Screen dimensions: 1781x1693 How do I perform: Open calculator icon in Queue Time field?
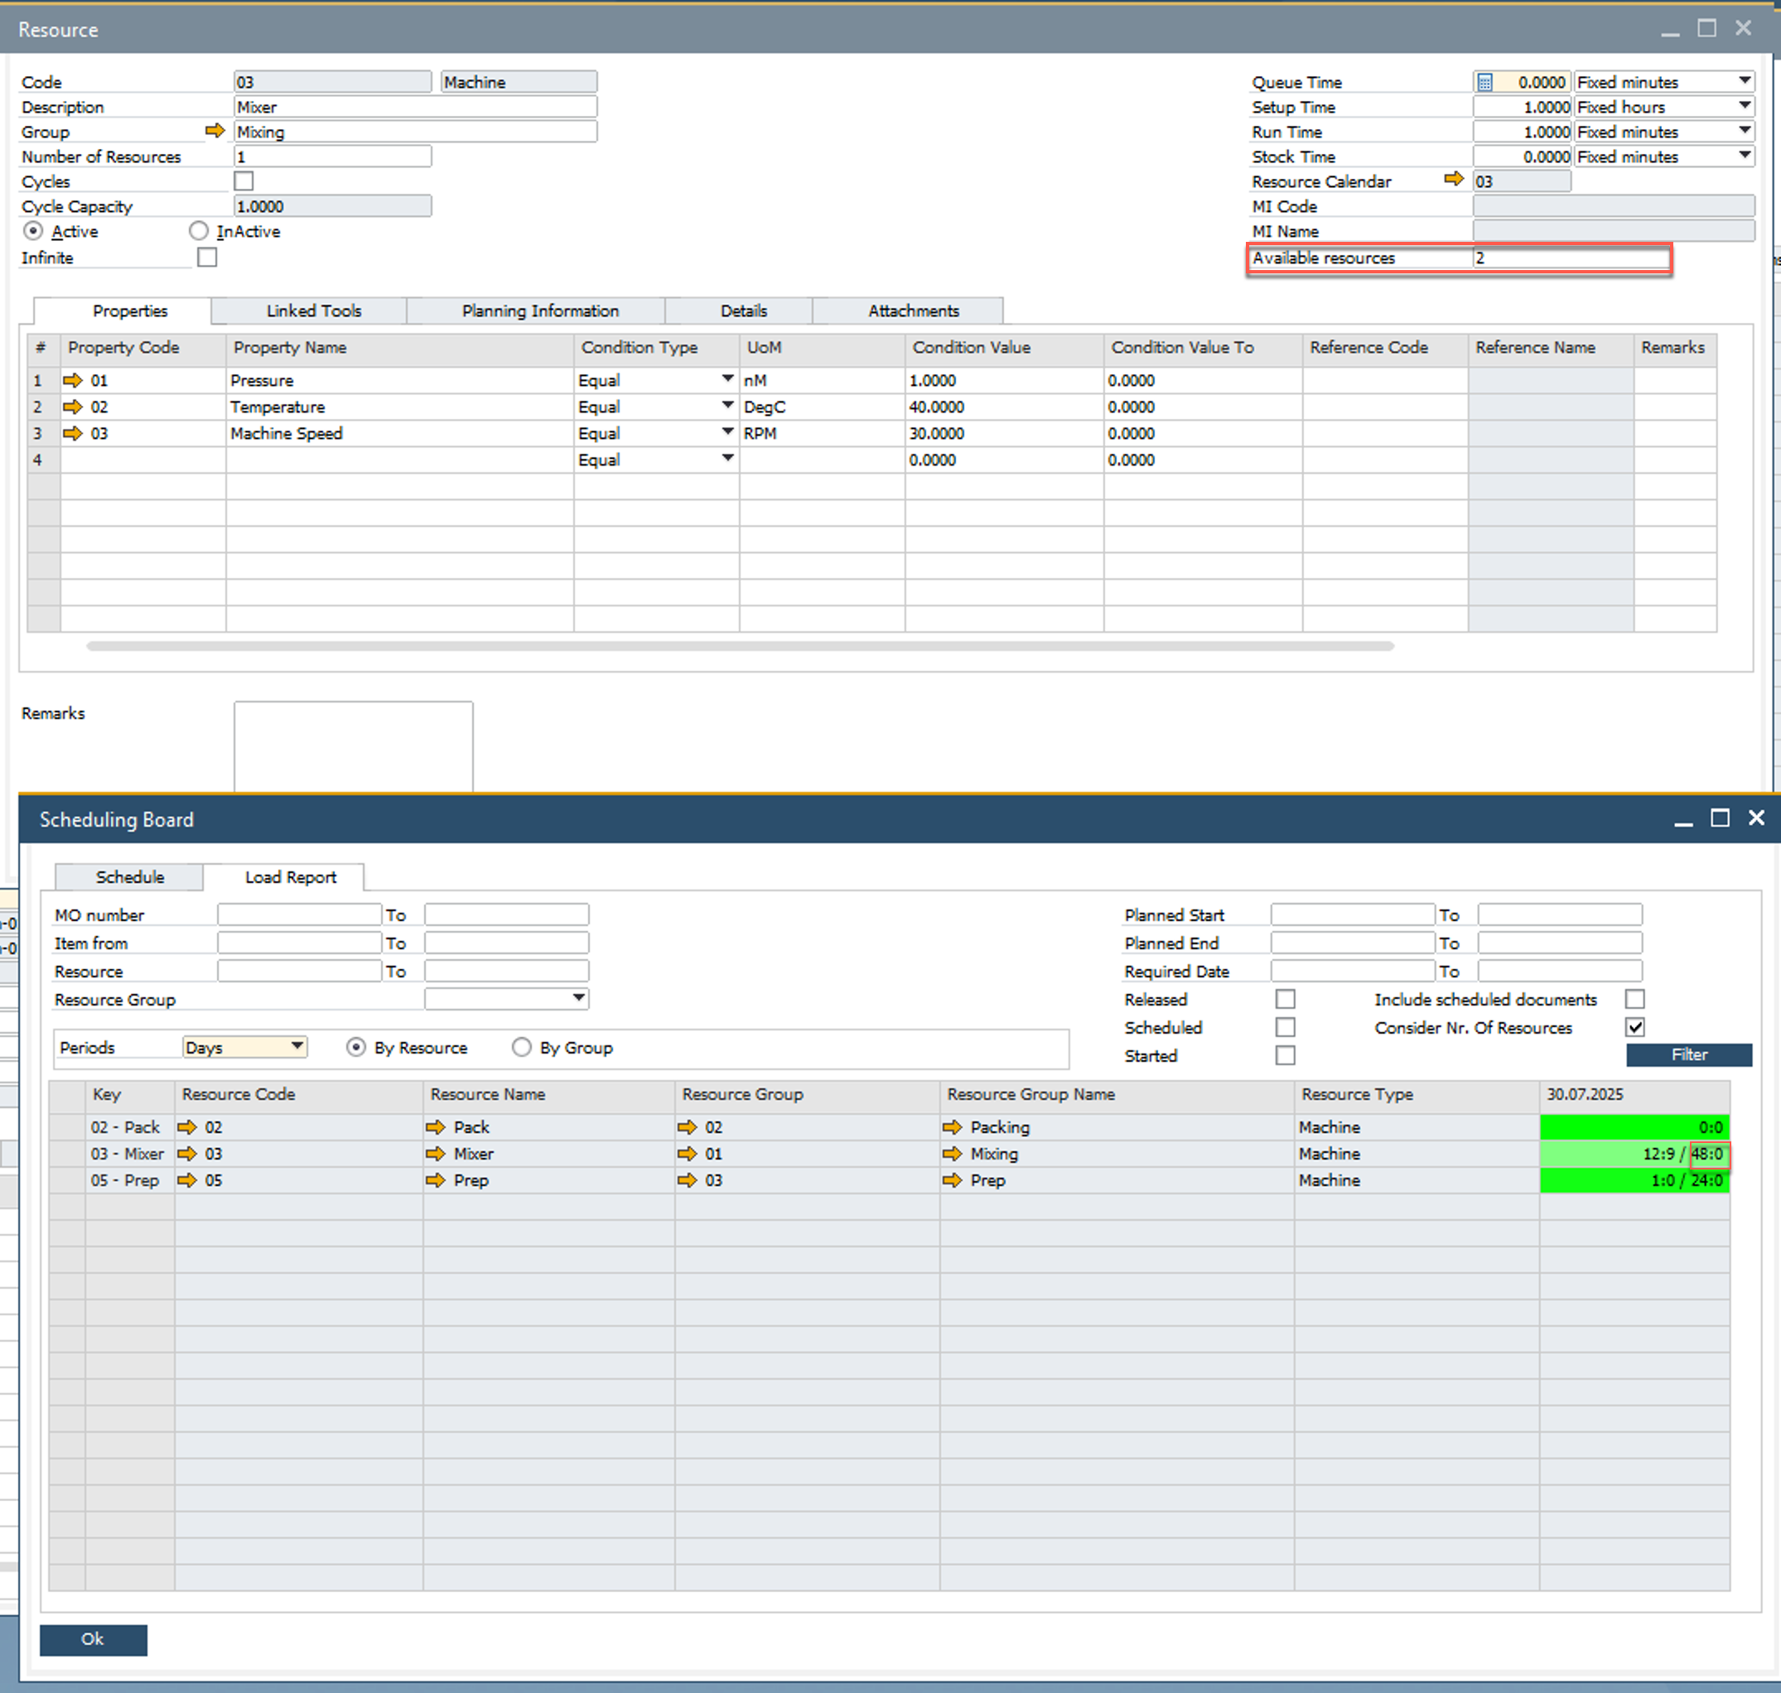tap(1485, 82)
